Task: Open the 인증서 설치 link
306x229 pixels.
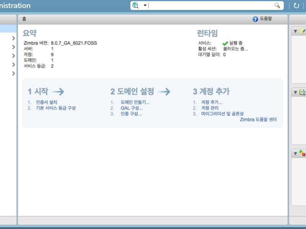Action: 46,102
